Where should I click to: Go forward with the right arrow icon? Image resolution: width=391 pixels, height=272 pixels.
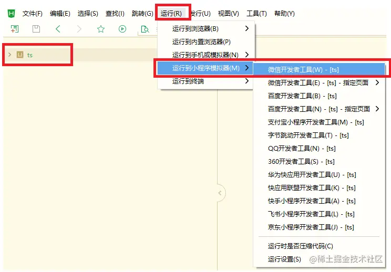(x=79, y=29)
